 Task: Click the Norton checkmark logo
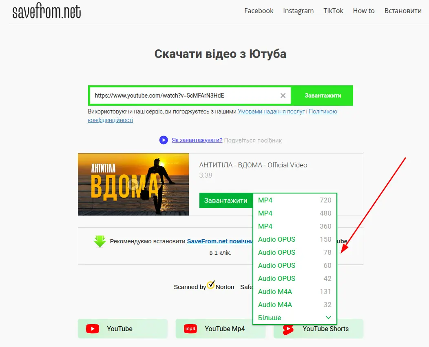click(x=211, y=285)
